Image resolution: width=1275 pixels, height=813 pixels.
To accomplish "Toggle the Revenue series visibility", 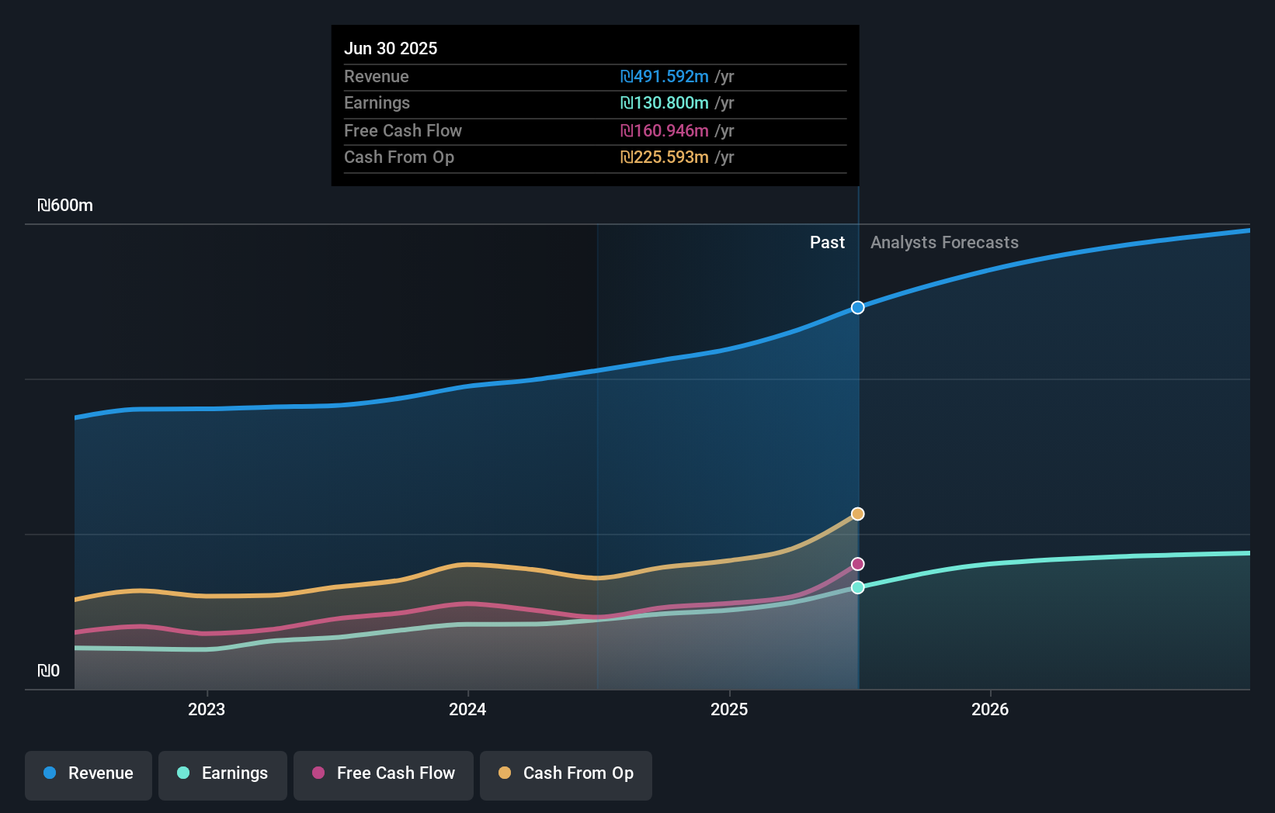I will [x=88, y=774].
